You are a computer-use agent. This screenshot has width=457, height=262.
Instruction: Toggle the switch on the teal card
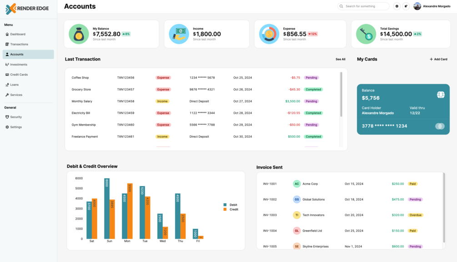(440, 126)
